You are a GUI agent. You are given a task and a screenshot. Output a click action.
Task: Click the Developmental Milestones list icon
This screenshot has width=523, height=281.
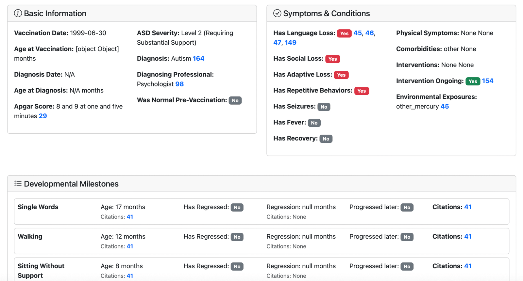(18, 184)
